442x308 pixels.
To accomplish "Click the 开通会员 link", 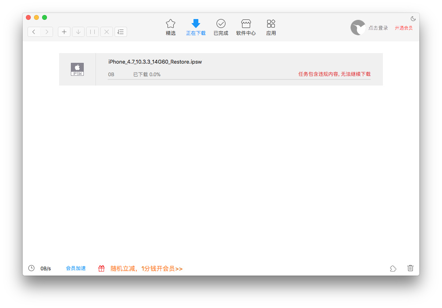I will (404, 28).
